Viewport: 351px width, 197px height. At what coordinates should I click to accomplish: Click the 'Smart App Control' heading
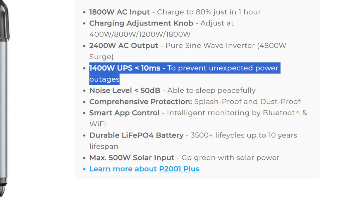[x=125, y=113]
